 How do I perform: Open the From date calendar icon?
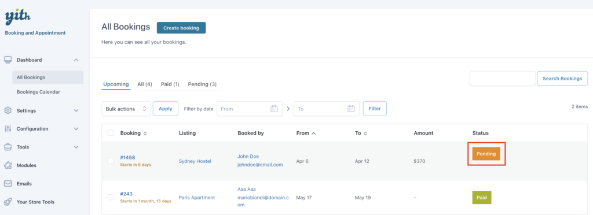(274, 109)
